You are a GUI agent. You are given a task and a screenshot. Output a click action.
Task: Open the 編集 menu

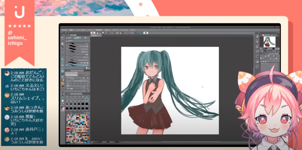click(x=72, y=30)
